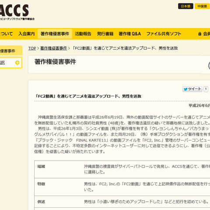Click the 著作権侵害事件 page heading
The height and width of the screenshot is (210, 210).
coord(55,62)
